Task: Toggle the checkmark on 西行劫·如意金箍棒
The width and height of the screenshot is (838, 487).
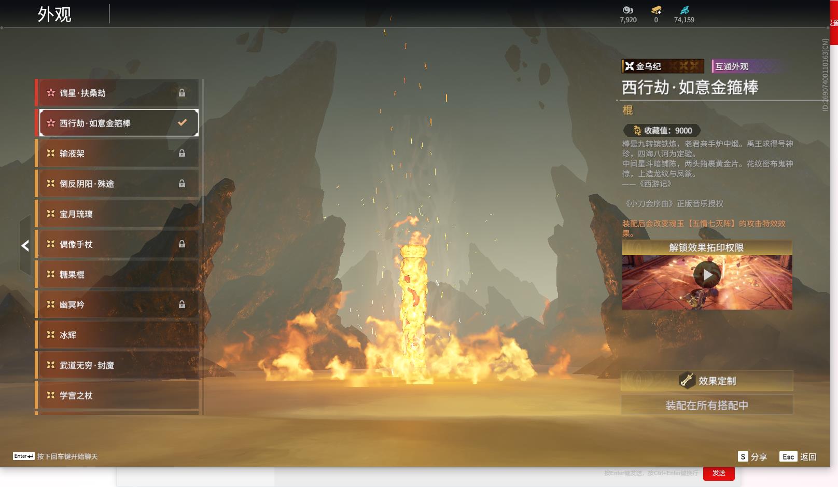Action: click(x=182, y=123)
